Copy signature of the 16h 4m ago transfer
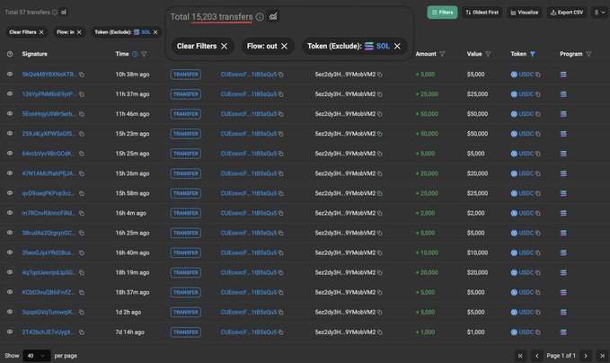The height and width of the screenshot is (363, 610). [x=82, y=213]
